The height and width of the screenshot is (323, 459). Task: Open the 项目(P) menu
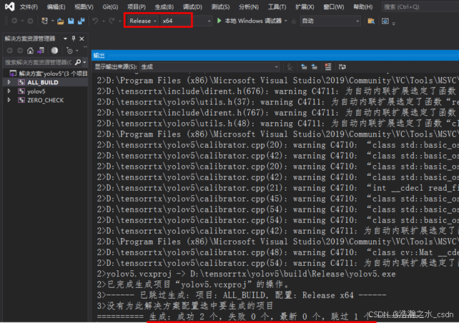point(137,6)
